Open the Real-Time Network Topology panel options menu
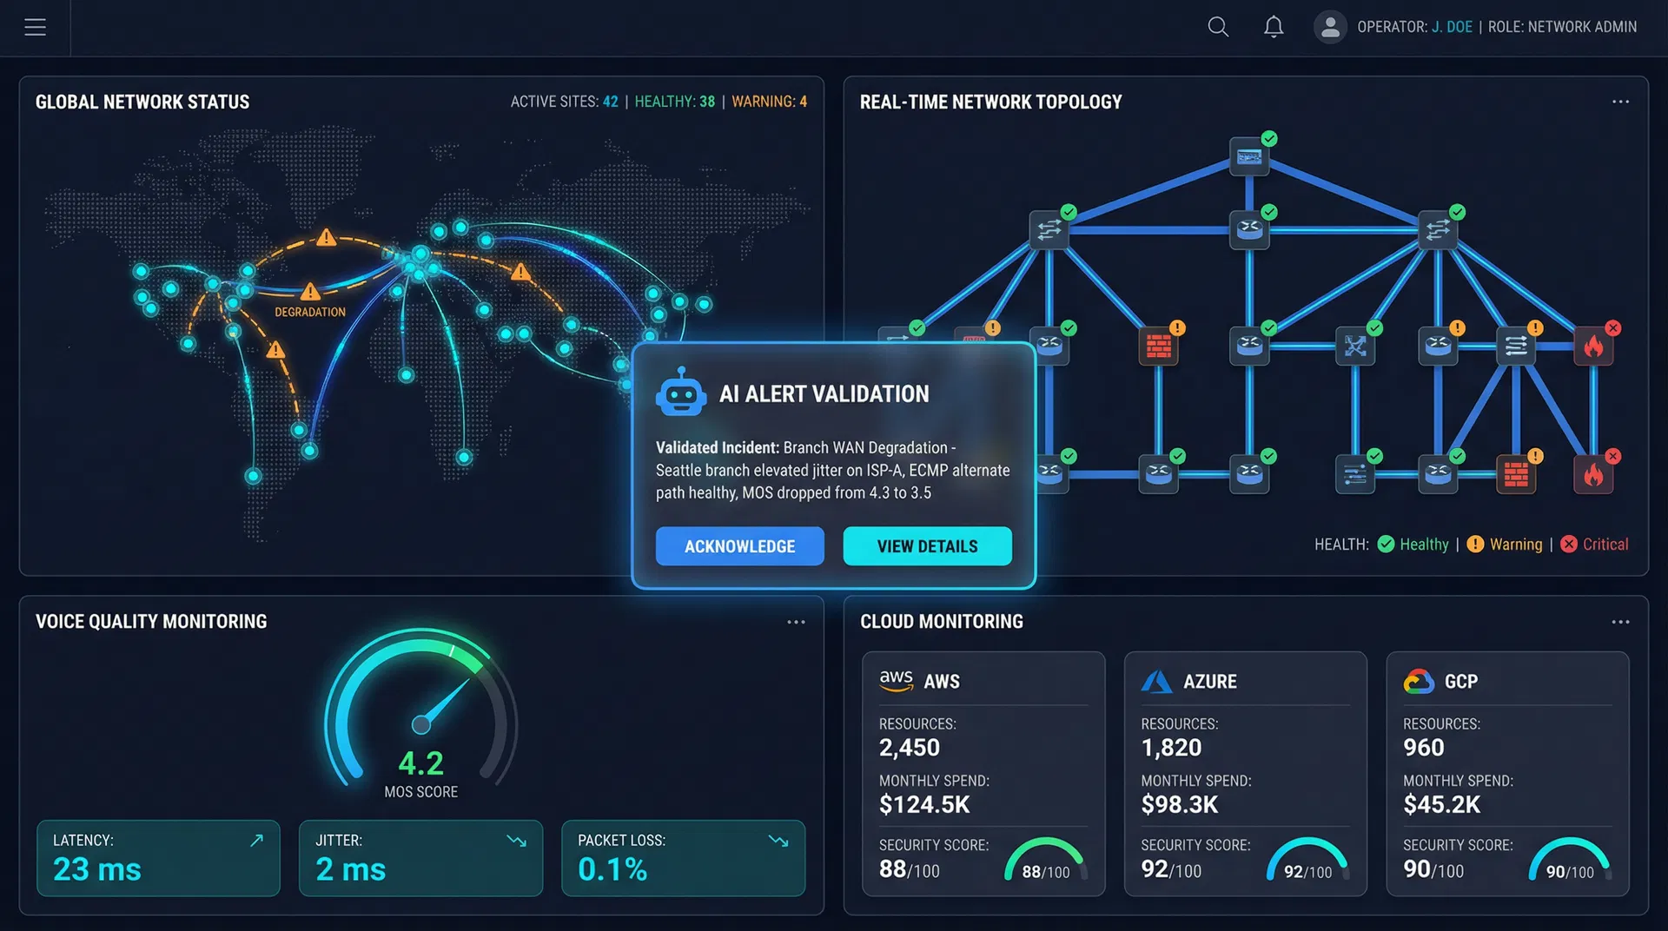The image size is (1668, 931). (1621, 102)
